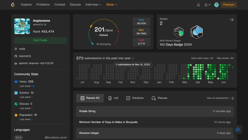The width and height of the screenshot is (248, 140).
Task: Open the support chat bubble icon
Action: 238,130
